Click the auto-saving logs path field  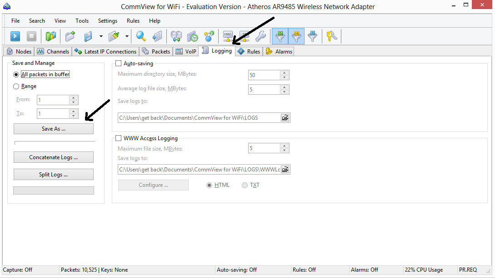pyautogui.click(x=200, y=118)
